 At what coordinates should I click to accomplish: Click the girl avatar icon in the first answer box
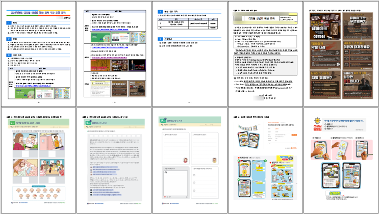click(x=185, y=160)
